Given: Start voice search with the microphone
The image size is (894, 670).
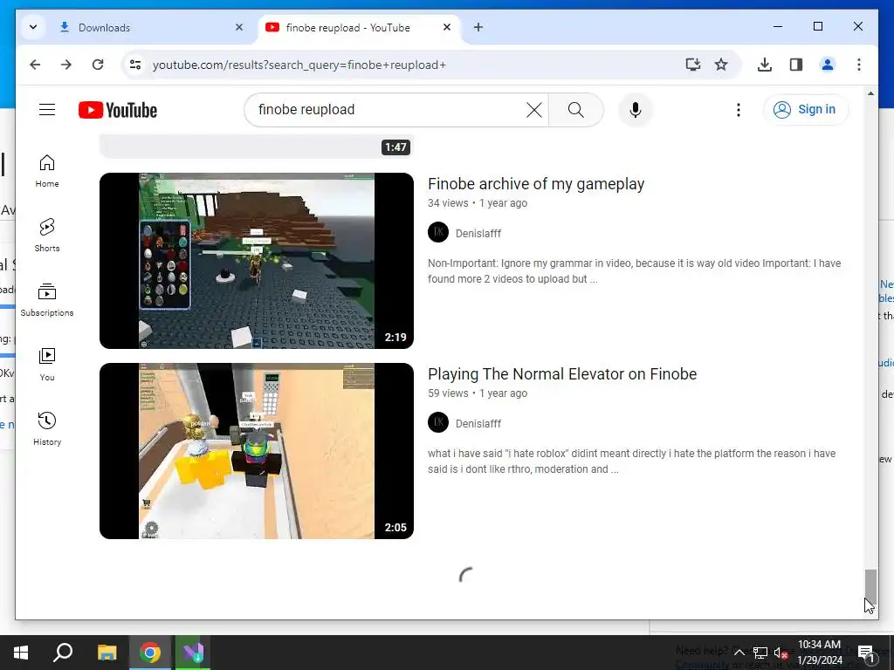Looking at the screenshot, I should pos(636,109).
